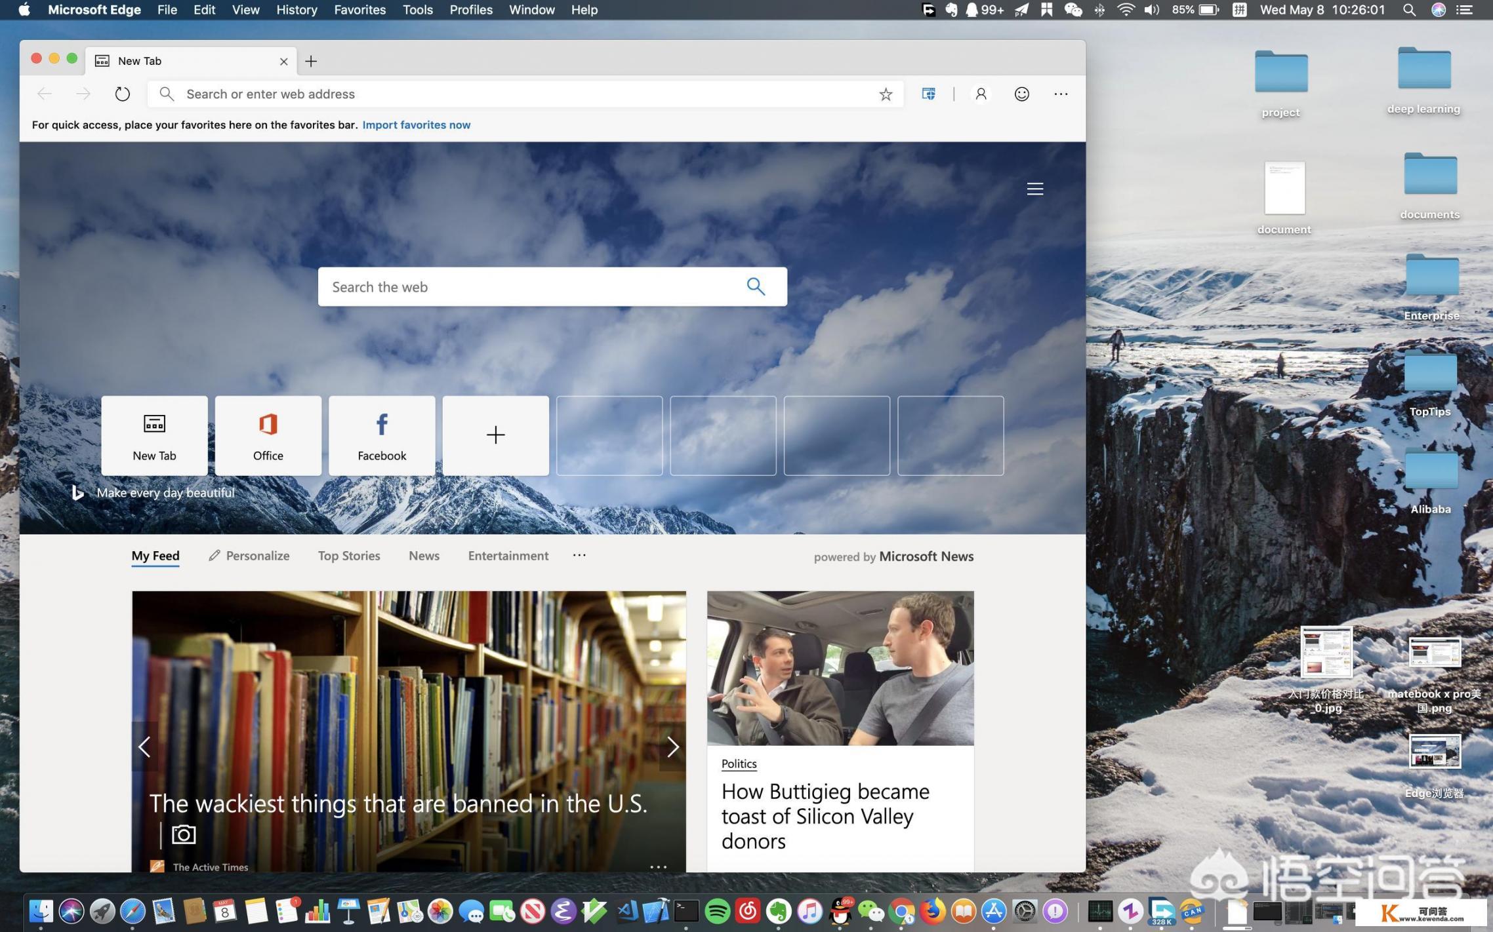Viewport: 1493px width, 932px height.
Task: Switch to the Entertainment tab
Action: pyautogui.click(x=508, y=556)
